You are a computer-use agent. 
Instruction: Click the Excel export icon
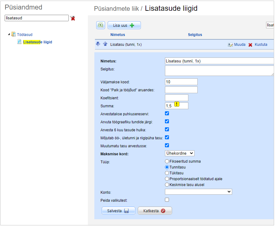[x=101, y=26]
